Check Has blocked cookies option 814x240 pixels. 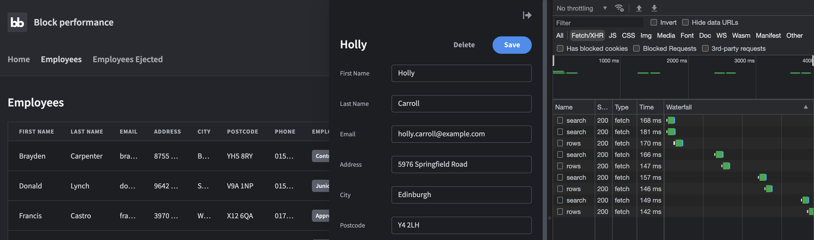tap(560, 49)
